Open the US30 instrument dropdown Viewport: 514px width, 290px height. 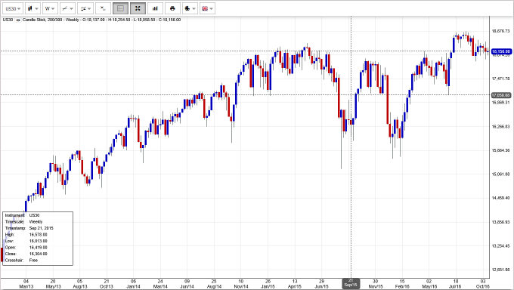pyautogui.click(x=13, y=8)
